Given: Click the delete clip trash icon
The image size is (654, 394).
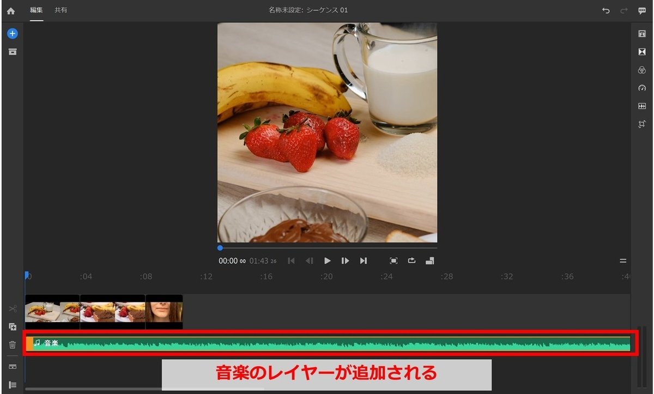Looking at the screenshot, I should (x=12, y=344).
